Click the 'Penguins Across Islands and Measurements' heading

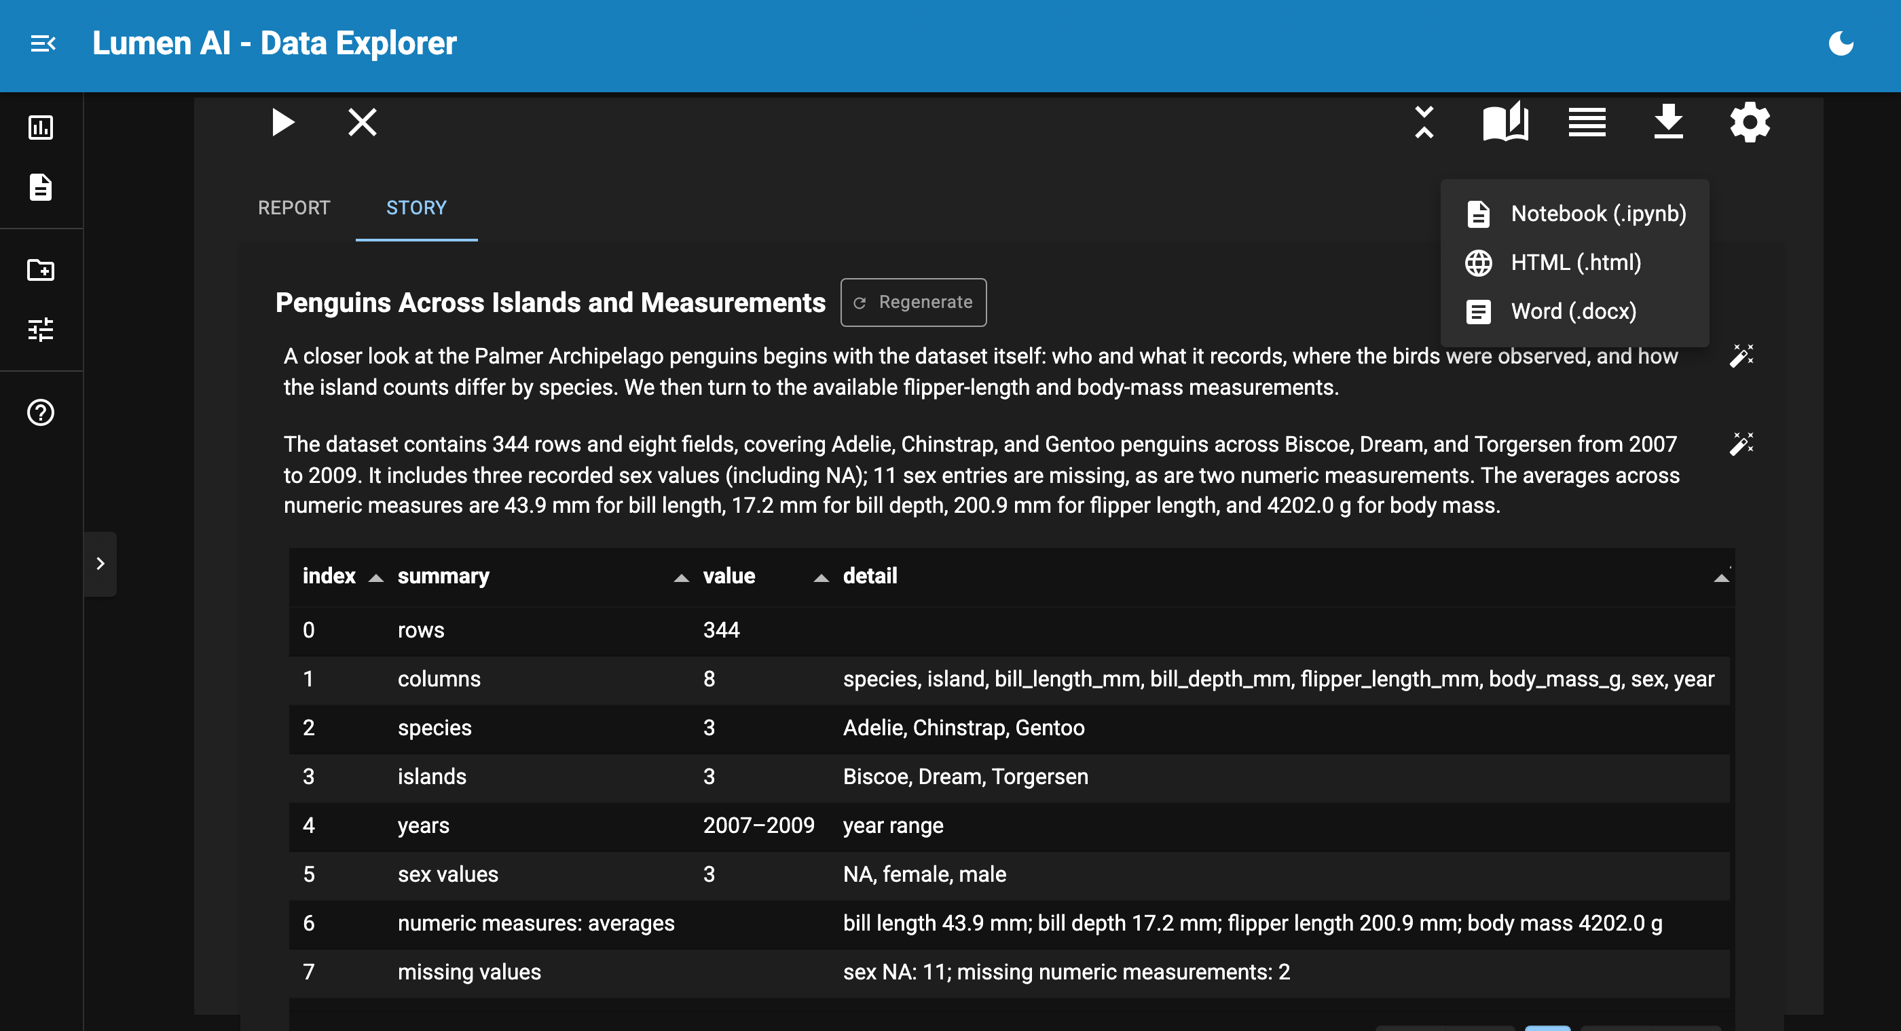pyautogui.click(x=550, y=303)
